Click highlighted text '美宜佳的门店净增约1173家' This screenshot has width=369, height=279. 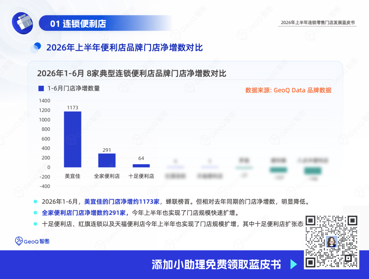tap(122, 202)
